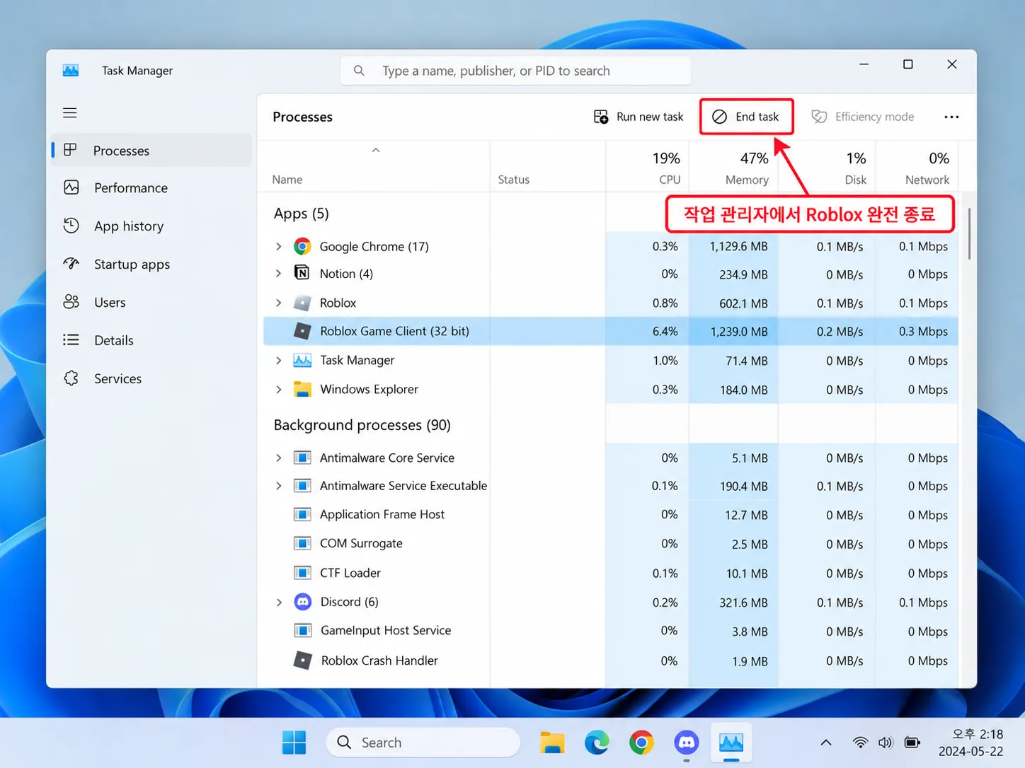Click the Status column header

pyautogui.click(x=547, y=167)
